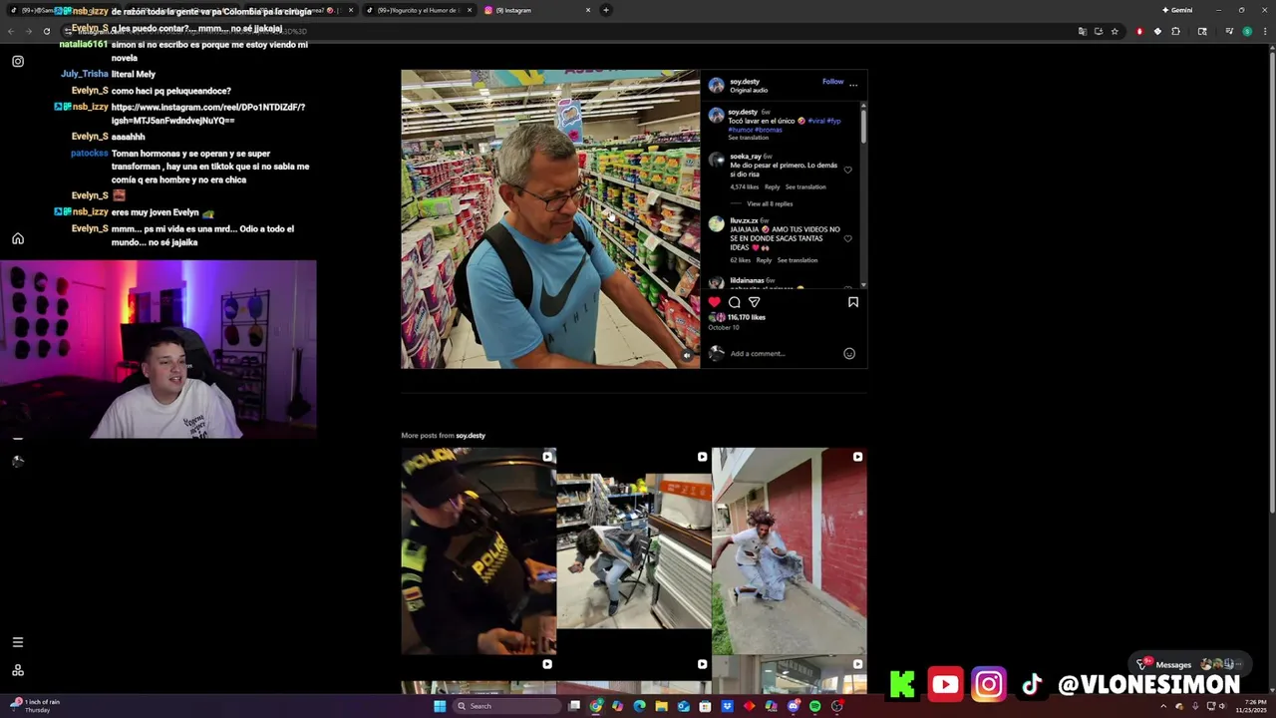Open Dropbox from taskbar

pyautogui.click(x=728, y=706)
